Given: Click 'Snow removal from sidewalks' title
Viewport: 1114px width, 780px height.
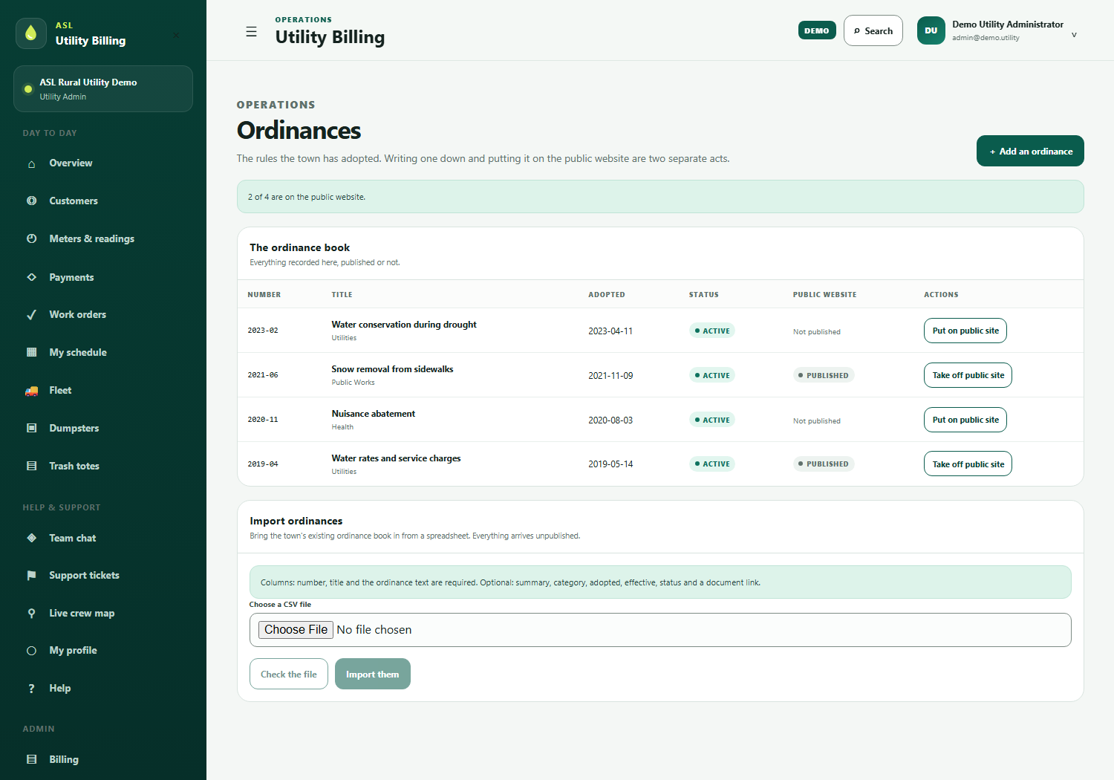Looking at the screenshot, I should coord(392,369).
